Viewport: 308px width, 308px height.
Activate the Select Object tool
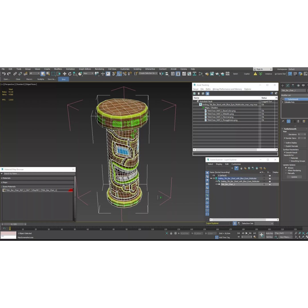43,74
